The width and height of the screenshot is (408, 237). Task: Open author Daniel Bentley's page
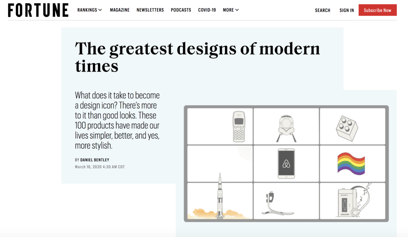point(95,160)
